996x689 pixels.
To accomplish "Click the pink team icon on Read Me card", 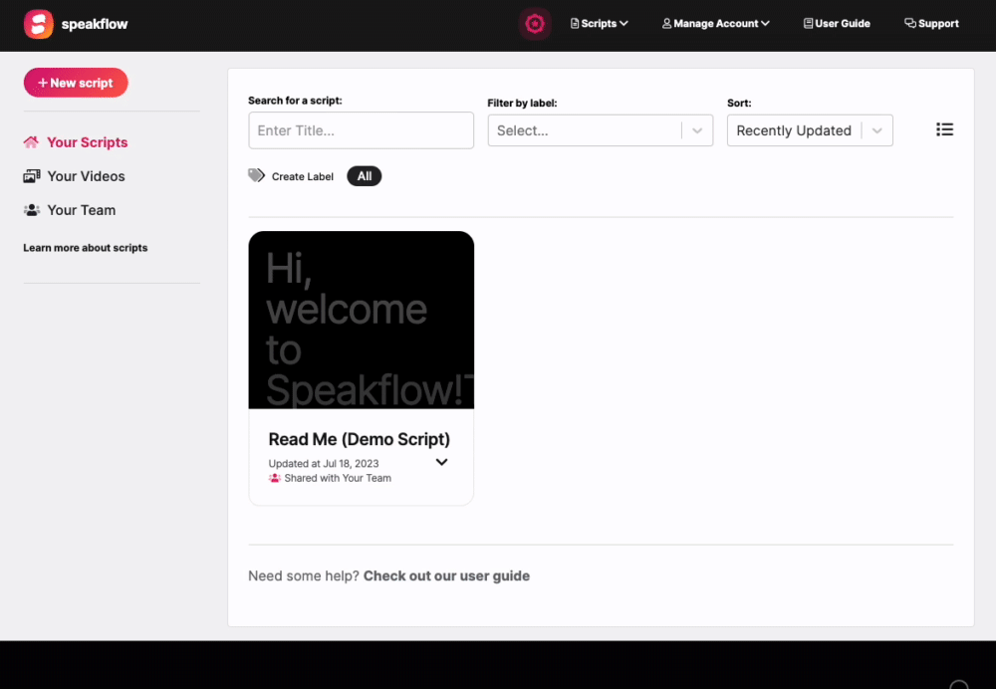I will pyautogui.click(x=275, y=478).
